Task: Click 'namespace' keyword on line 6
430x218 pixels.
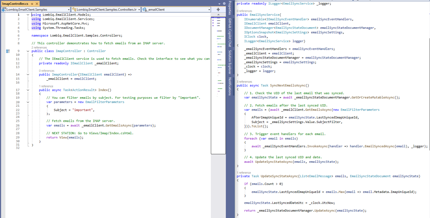Action: pyautogui.click(x=40, y=36)
